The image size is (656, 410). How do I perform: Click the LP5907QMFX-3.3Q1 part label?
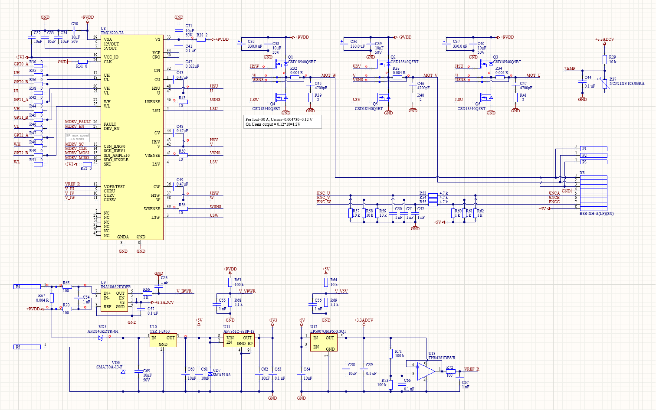(x=328, y=332)
